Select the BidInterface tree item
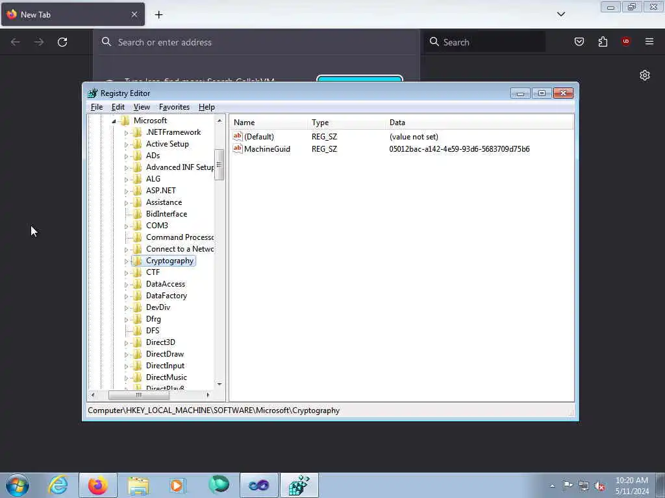Viewport: 665px width, 498px height. (166, 214)
